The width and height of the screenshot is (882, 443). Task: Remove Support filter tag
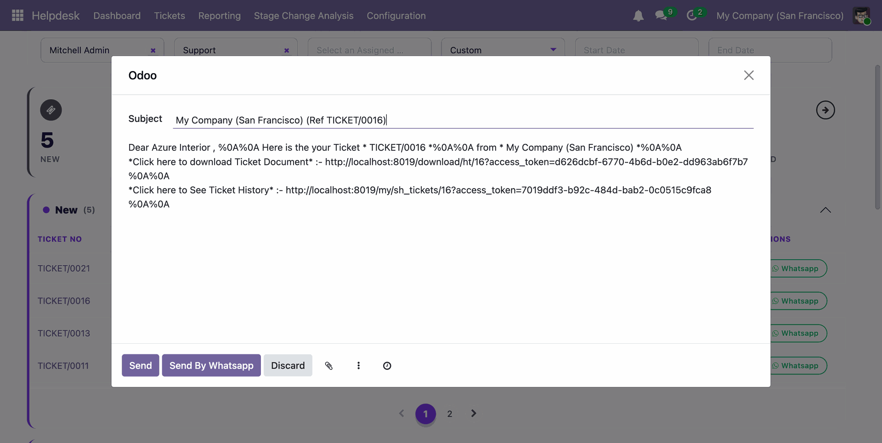click(x=287, y=51)
